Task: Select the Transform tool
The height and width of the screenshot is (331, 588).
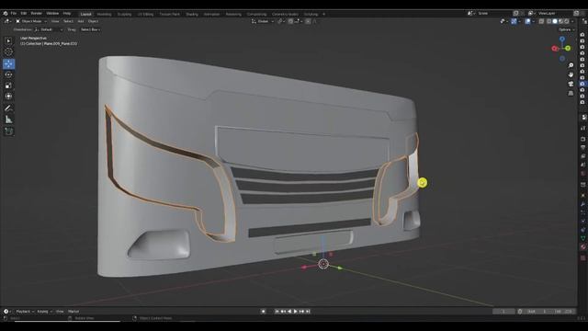Action: click(x=8, y=97)
